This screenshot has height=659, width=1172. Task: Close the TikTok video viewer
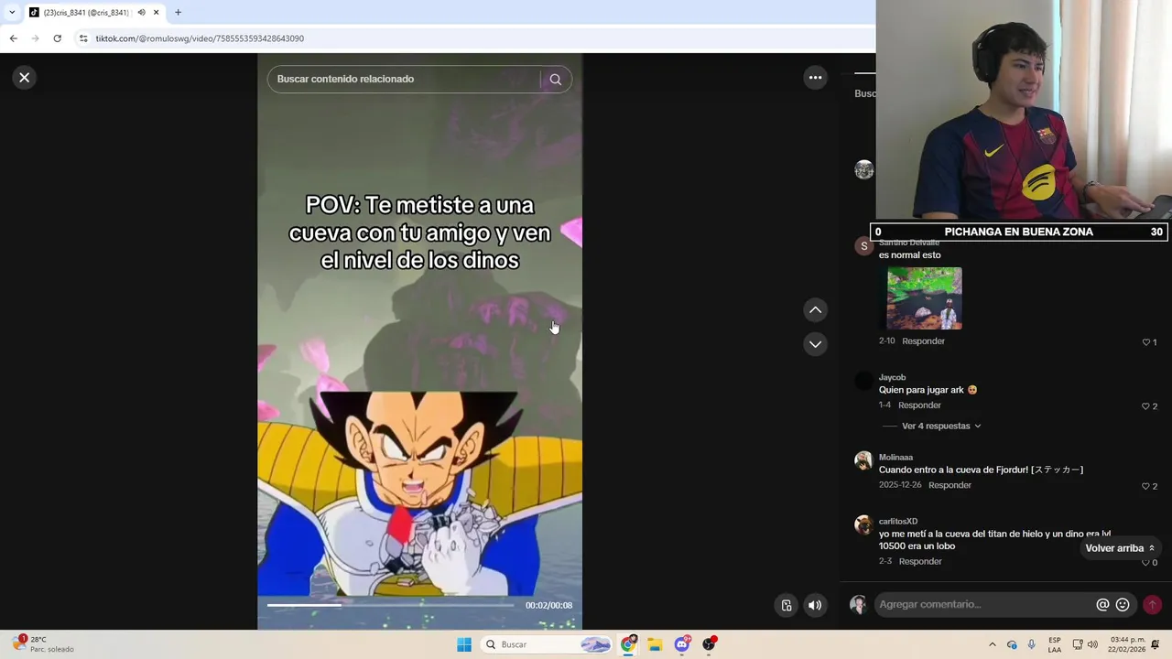click(25, 78)
